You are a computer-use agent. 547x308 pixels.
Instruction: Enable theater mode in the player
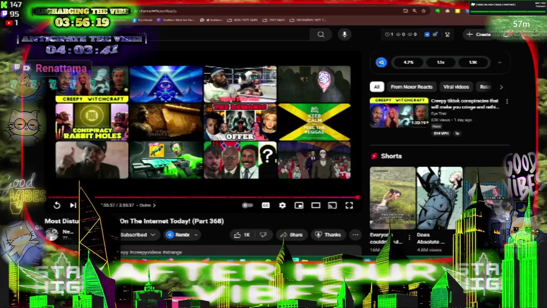tap(316, 206)
